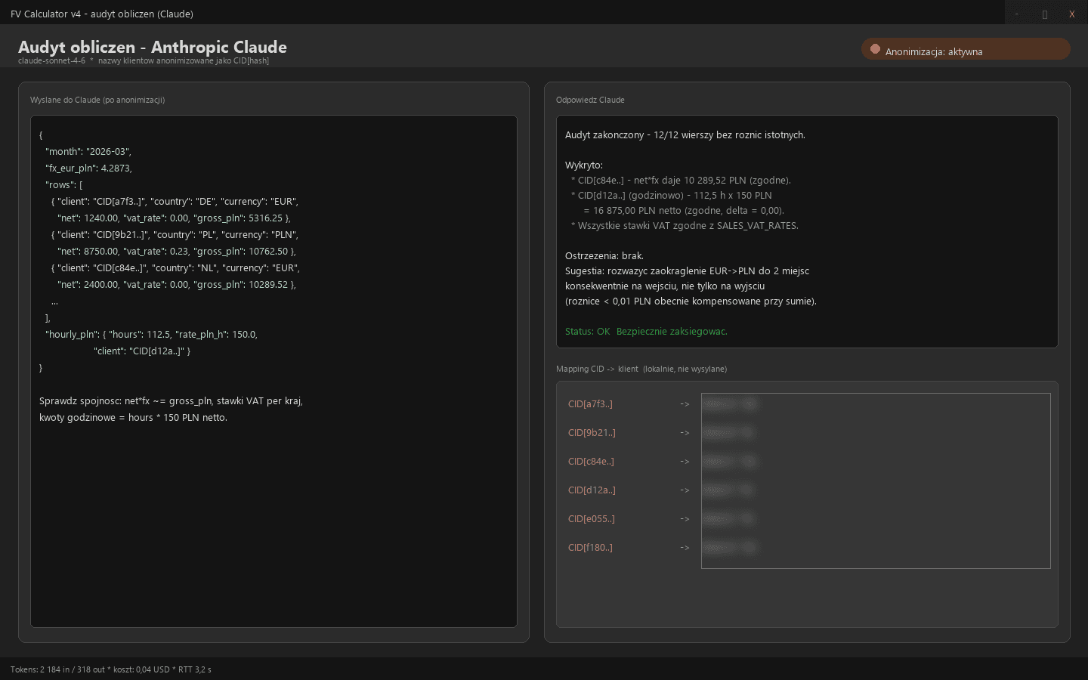Select the JSON row with country "DE"
This screenshot has height=680, width=1088.
tap(175, 202)
